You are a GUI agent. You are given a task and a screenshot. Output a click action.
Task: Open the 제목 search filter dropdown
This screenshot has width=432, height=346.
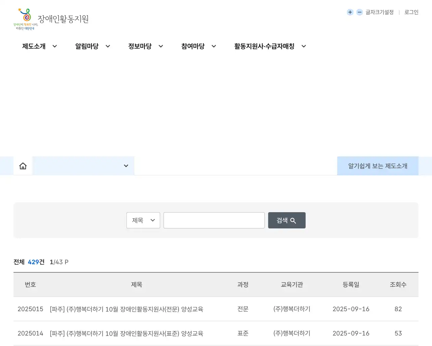coord(143,220)
